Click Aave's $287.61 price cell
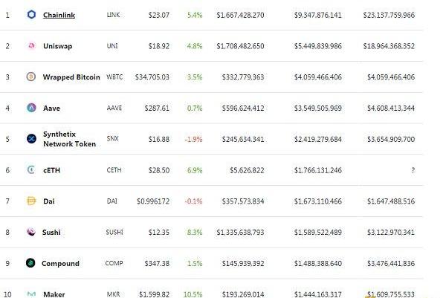446x298 pixels. click(x=158, y=108)
